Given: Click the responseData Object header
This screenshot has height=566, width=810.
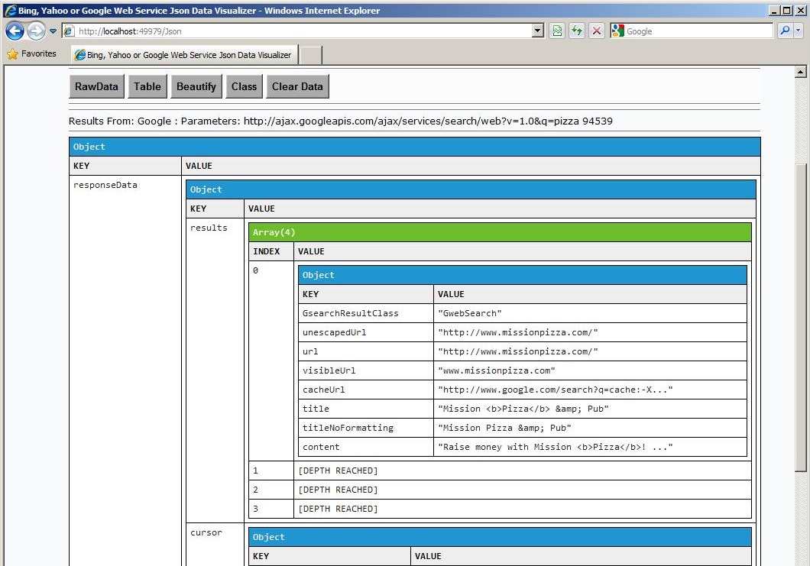Looking at the screenshot, I should (471, 189).
